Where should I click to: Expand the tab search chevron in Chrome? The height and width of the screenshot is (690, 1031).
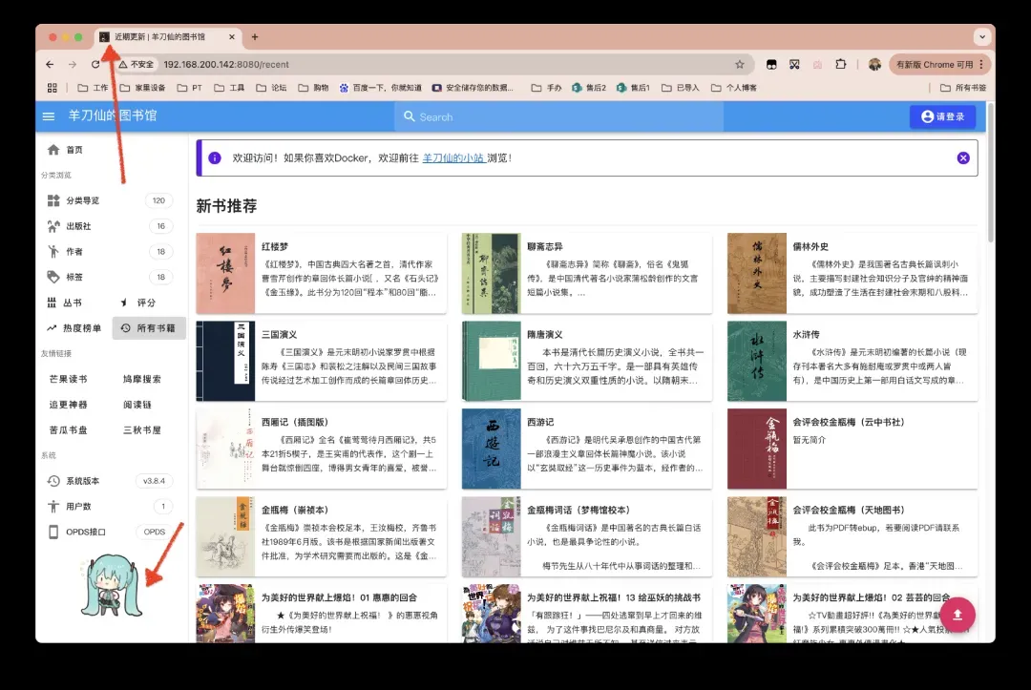click(981, 37)
